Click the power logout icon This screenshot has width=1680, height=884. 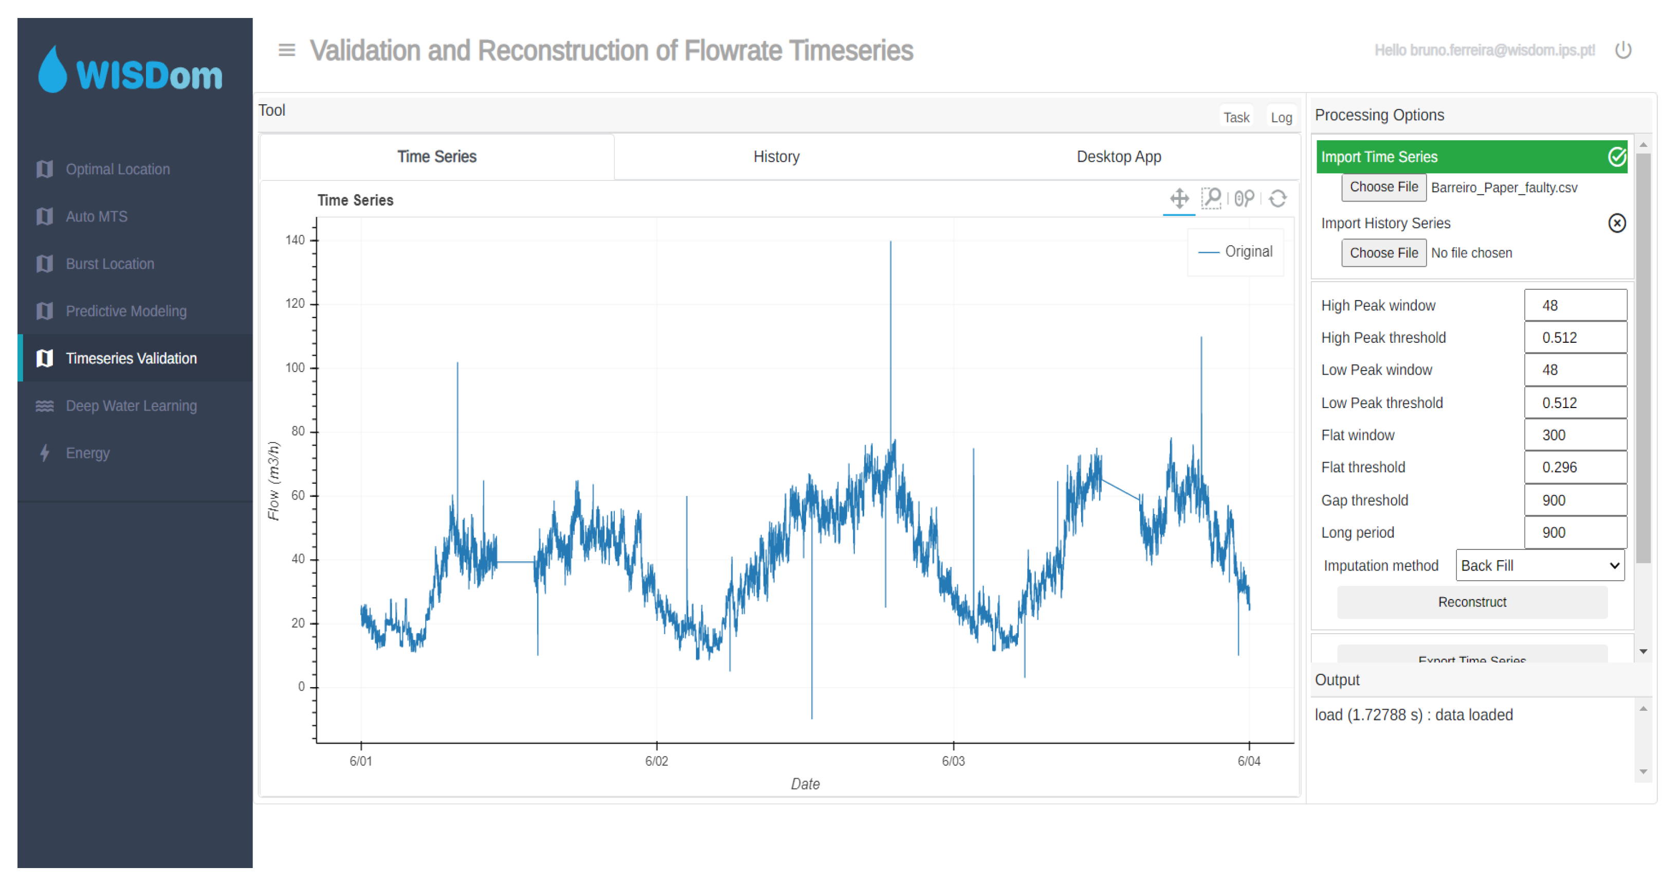1622,50
